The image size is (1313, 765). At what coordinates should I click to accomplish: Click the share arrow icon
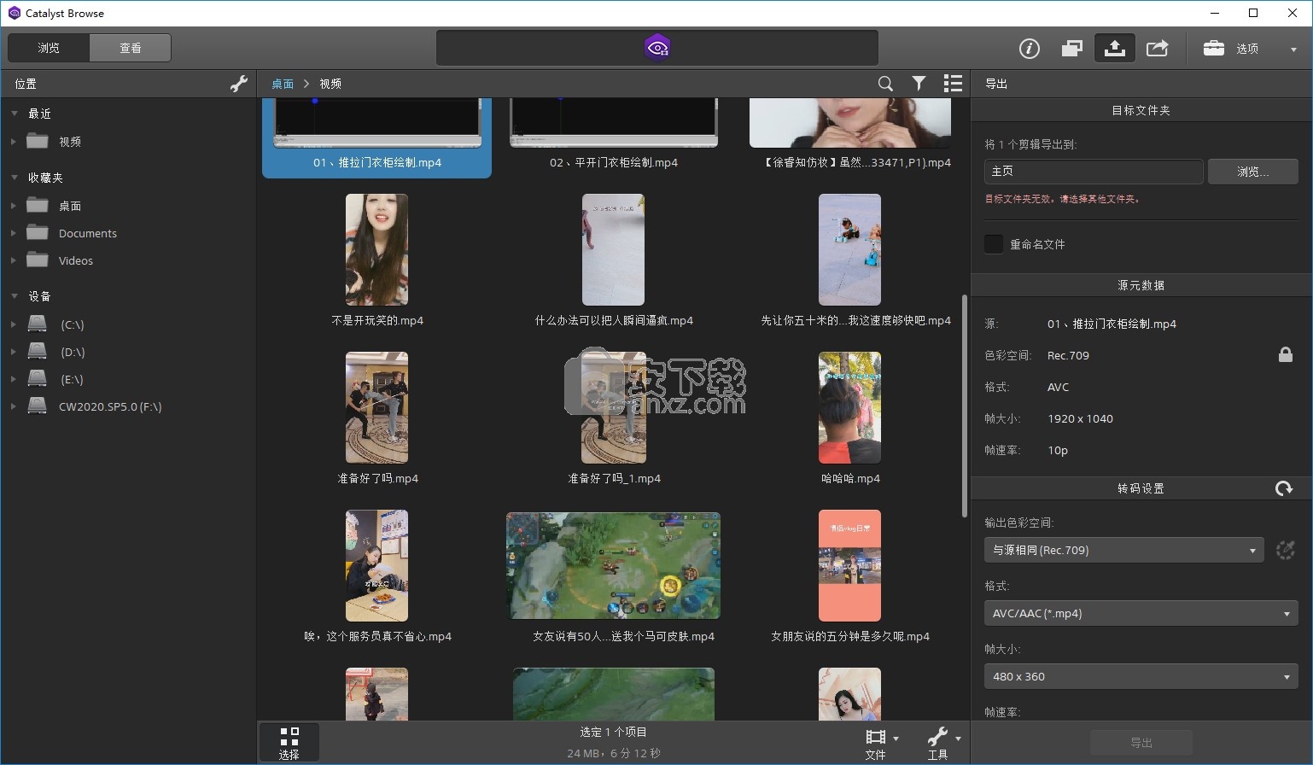(x=1157, y=49)
